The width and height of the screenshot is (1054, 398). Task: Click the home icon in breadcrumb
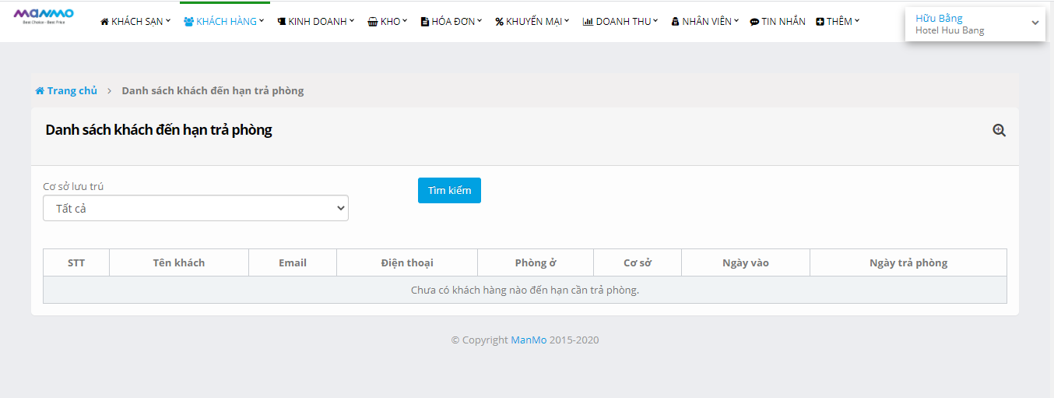click(x=40, y=91)
